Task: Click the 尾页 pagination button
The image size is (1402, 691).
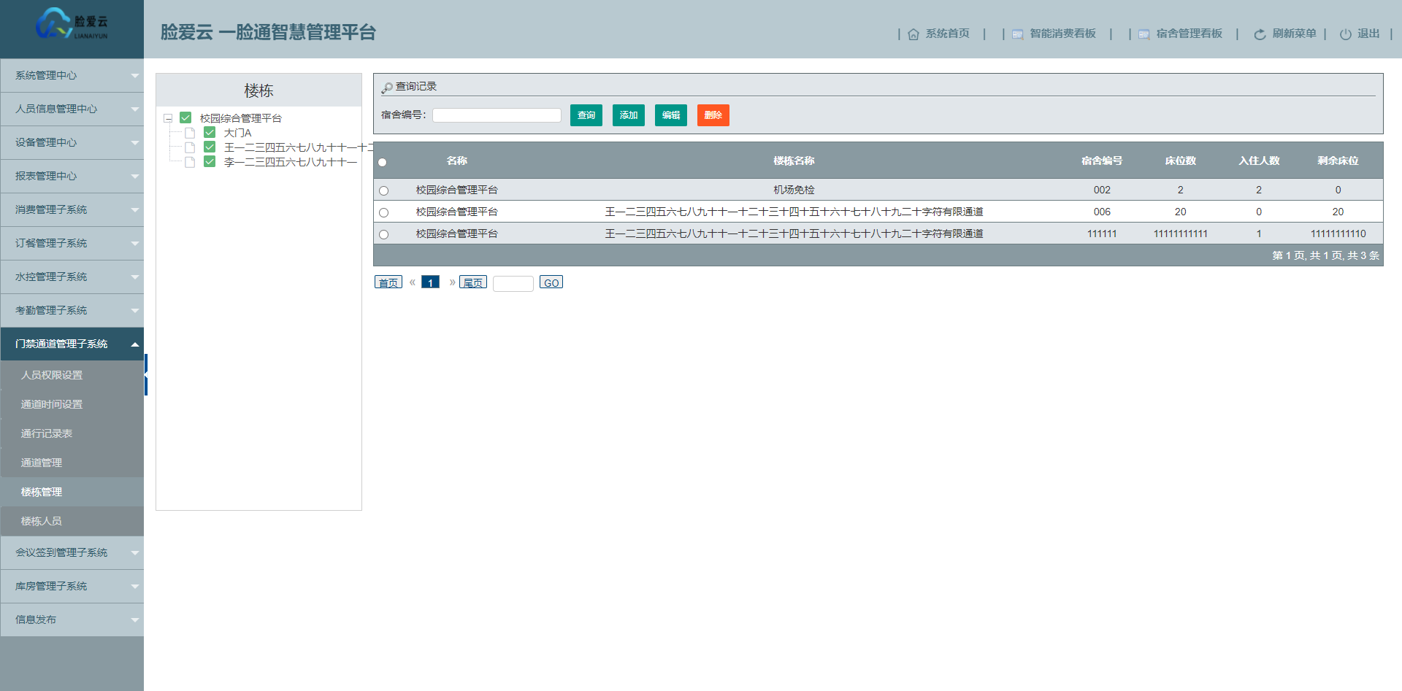Action: coord(473,282)
